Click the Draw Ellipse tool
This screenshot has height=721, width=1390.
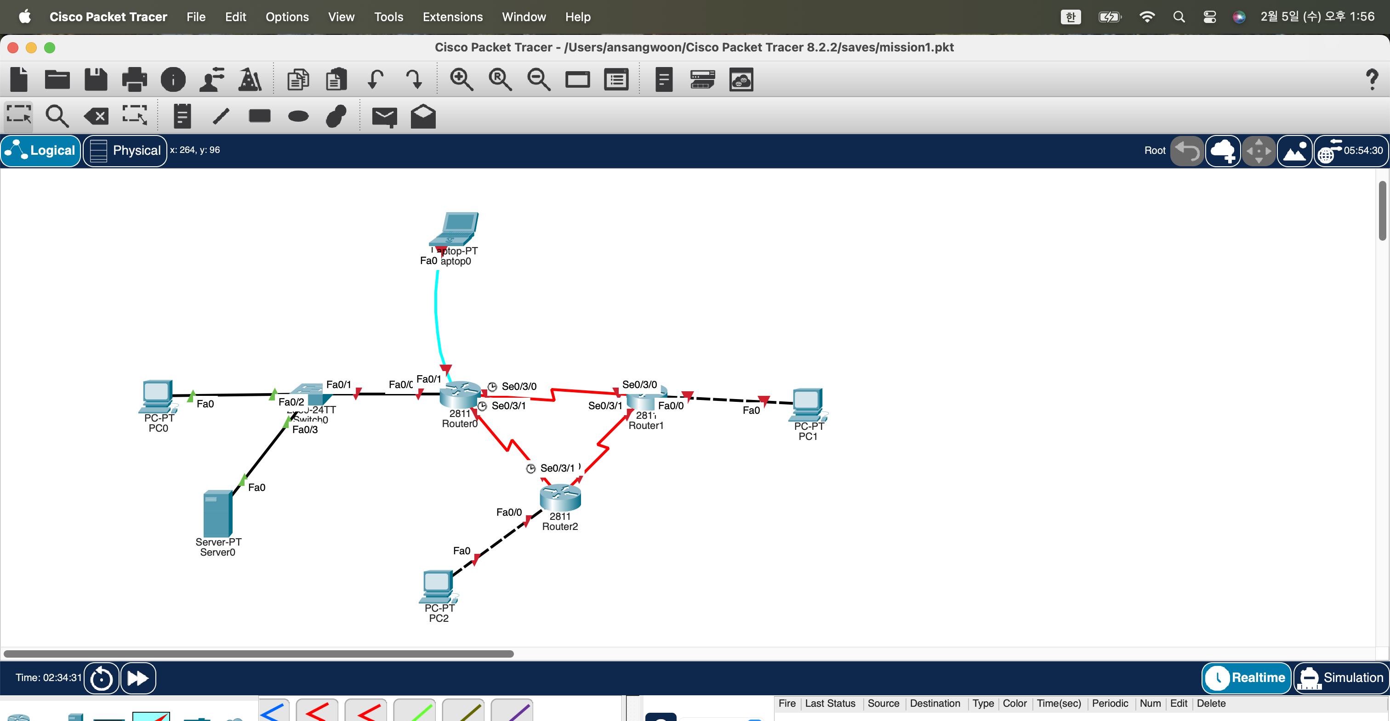point(298,116)
